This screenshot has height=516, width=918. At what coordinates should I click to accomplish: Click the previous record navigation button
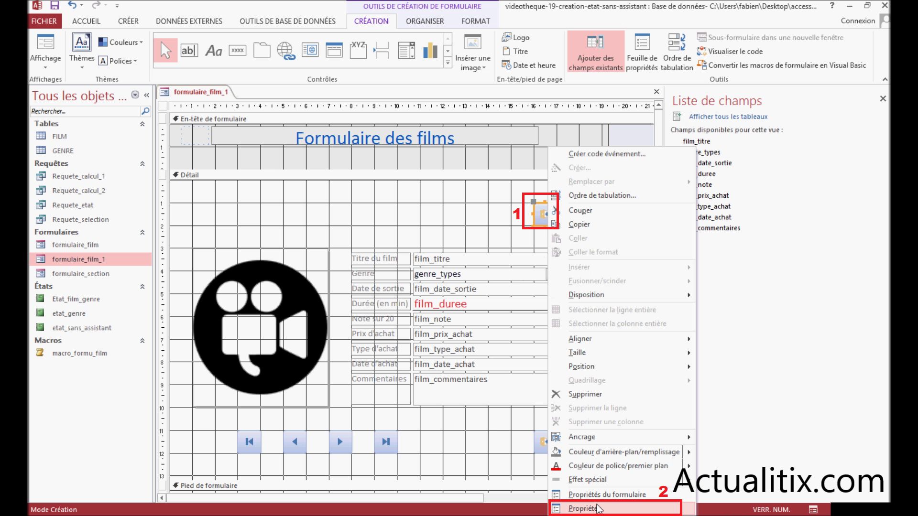point(295,442)
